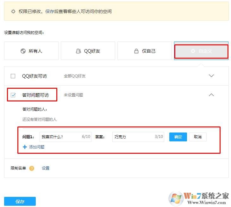231x207 pixels.
Task: Click the 答案 answer input field
Action: (x=133, y=137)
